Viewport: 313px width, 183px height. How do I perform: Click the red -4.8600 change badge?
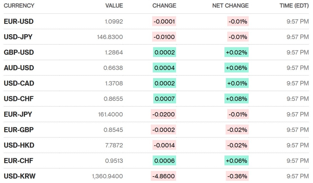163,176
